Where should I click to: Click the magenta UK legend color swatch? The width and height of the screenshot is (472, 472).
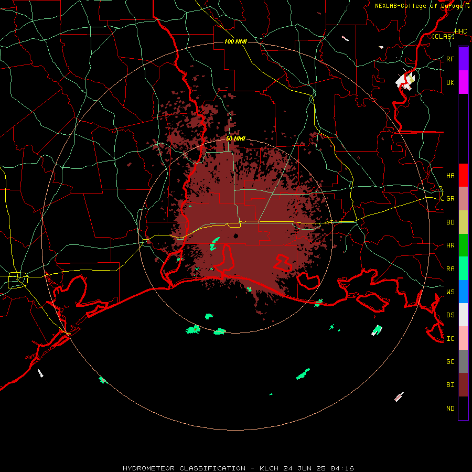(x=463, y=82)
